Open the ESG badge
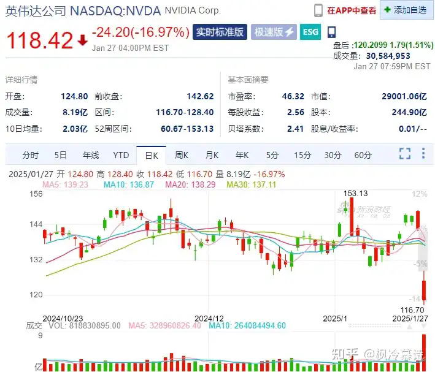This screenshot has height=372, width=435. click(x=310, y=32)
